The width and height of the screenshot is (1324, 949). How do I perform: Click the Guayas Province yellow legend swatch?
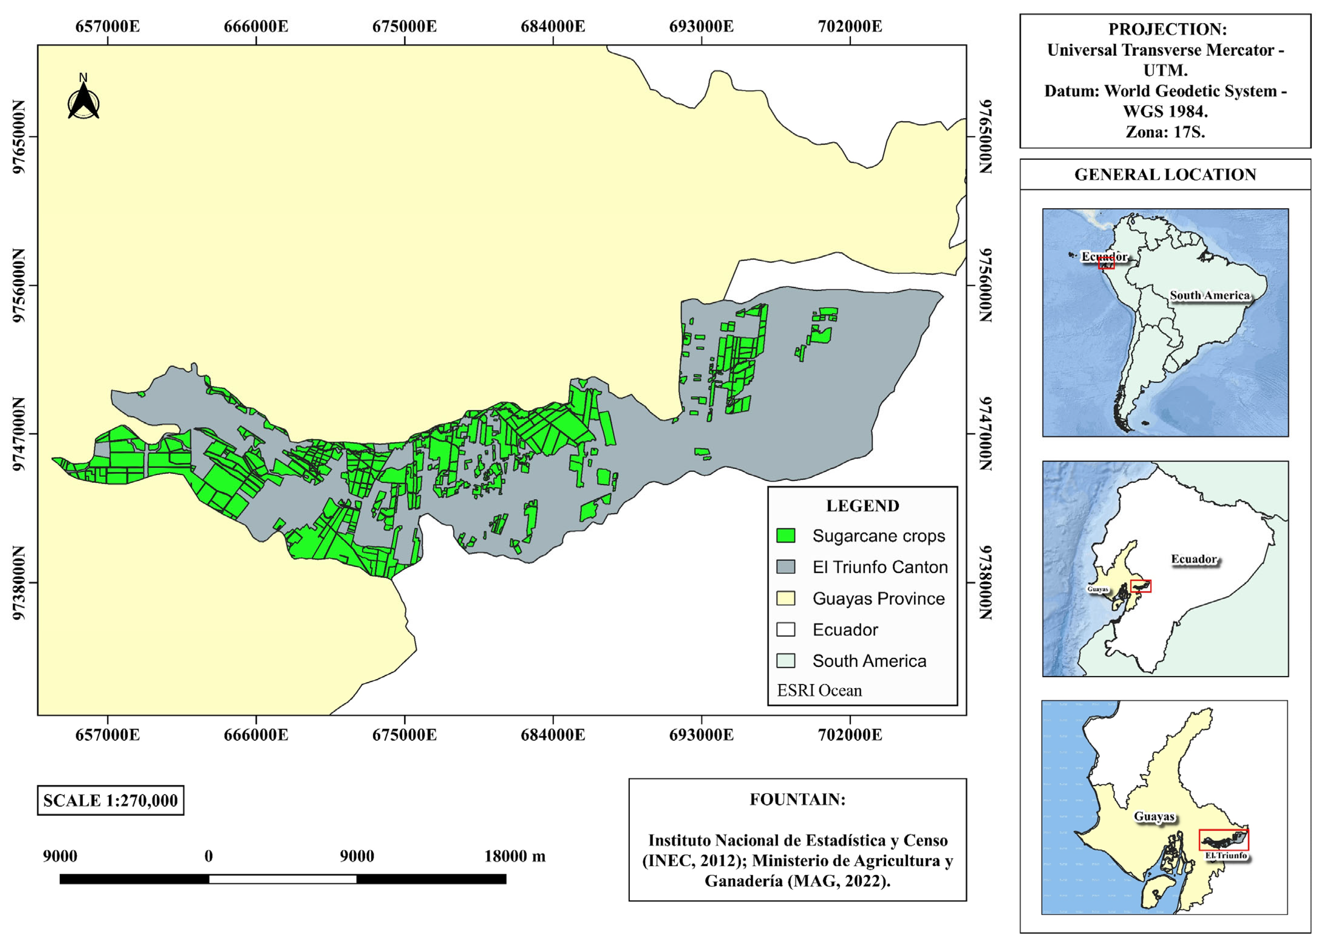click(786, 598)
